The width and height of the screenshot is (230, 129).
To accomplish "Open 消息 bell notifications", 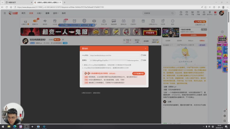I will click(204, 13).
